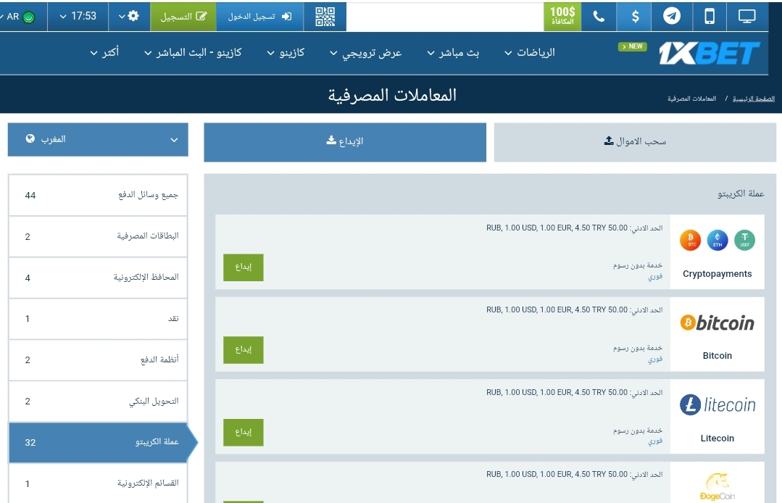Click the count 32 for crypto
Viewport: 782px width, 503px height.
[30, 443]
